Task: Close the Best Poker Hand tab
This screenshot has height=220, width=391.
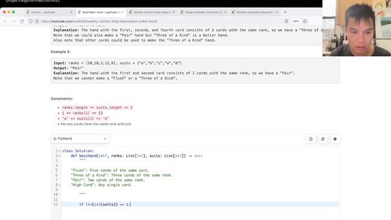Action: coord(122,12)
